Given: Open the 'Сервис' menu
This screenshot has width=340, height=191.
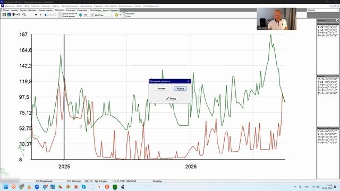Looking at the screenshot, I should [x=98, y=6].
